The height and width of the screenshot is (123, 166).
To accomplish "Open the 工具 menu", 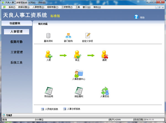I will point(77,7).
